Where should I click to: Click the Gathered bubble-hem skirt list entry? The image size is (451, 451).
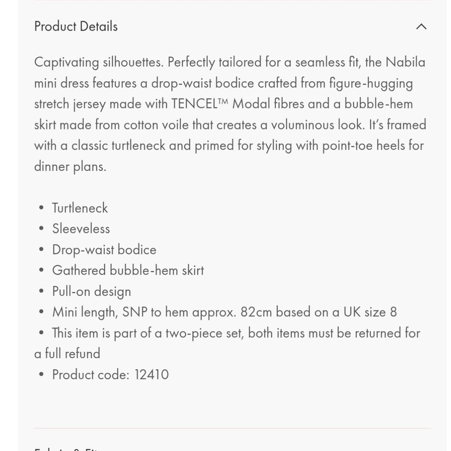pyautogui.click(x=128, y=271)
